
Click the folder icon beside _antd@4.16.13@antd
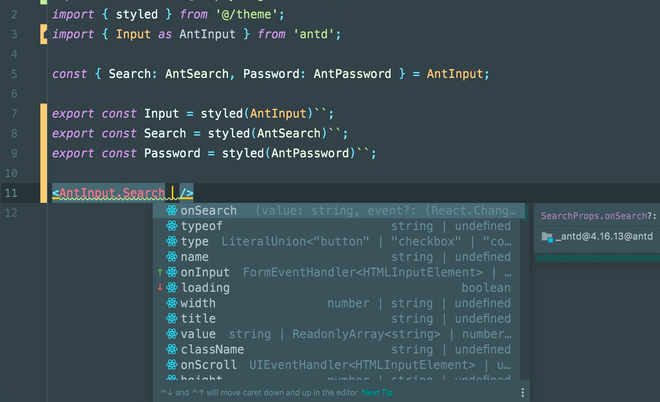click(547, 236)
